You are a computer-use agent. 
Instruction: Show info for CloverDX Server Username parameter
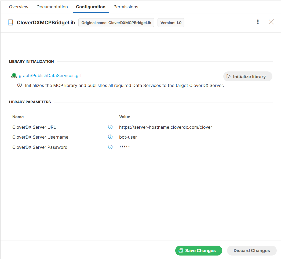coord(110,137)
